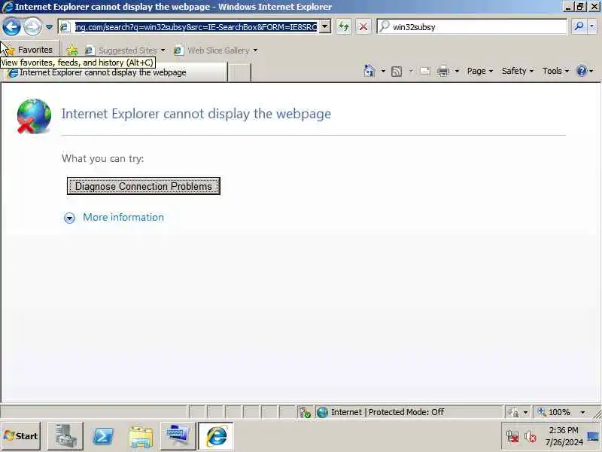The image size is (602, 452).
Task: Refresh the page with the green arrows icon
Action: click(344, 27)
